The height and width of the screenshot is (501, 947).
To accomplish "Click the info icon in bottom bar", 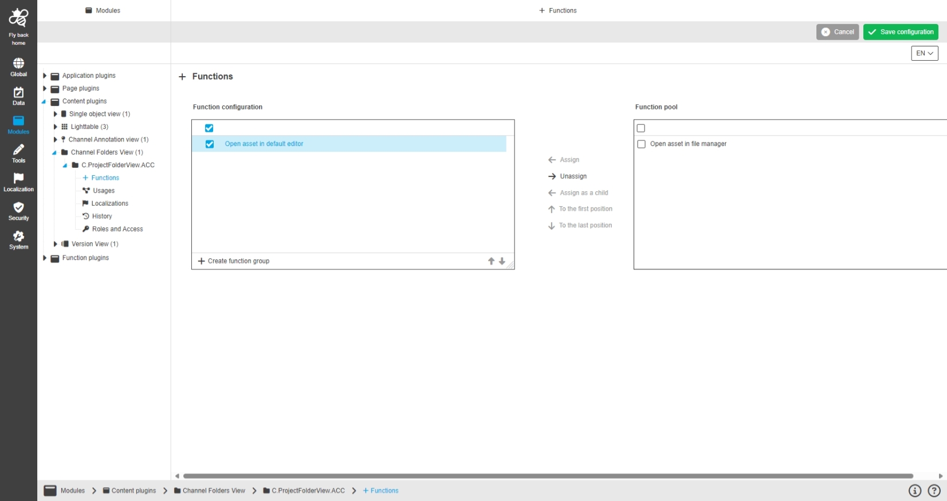I will (x=915, y=491).
